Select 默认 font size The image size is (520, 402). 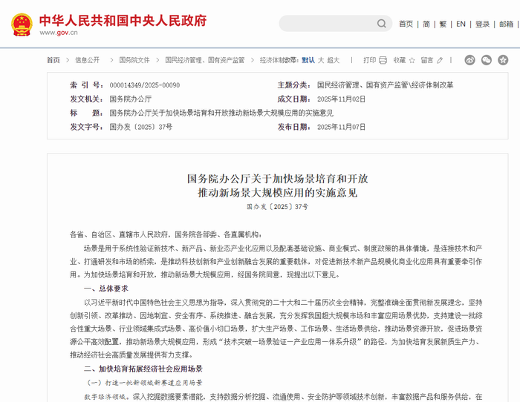[x=308, y=60]
